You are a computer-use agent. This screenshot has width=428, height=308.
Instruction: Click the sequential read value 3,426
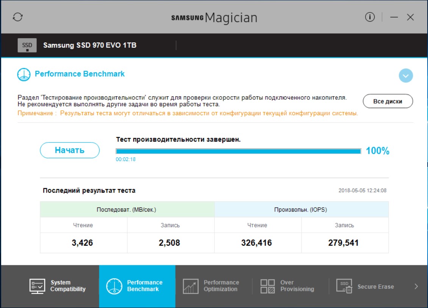tap(82, 243)
